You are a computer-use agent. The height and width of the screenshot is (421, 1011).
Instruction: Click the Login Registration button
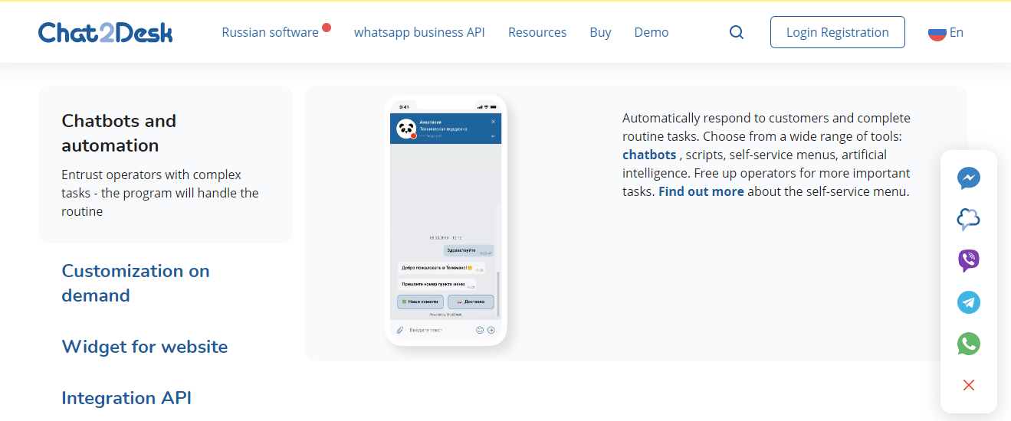point(837,32)
